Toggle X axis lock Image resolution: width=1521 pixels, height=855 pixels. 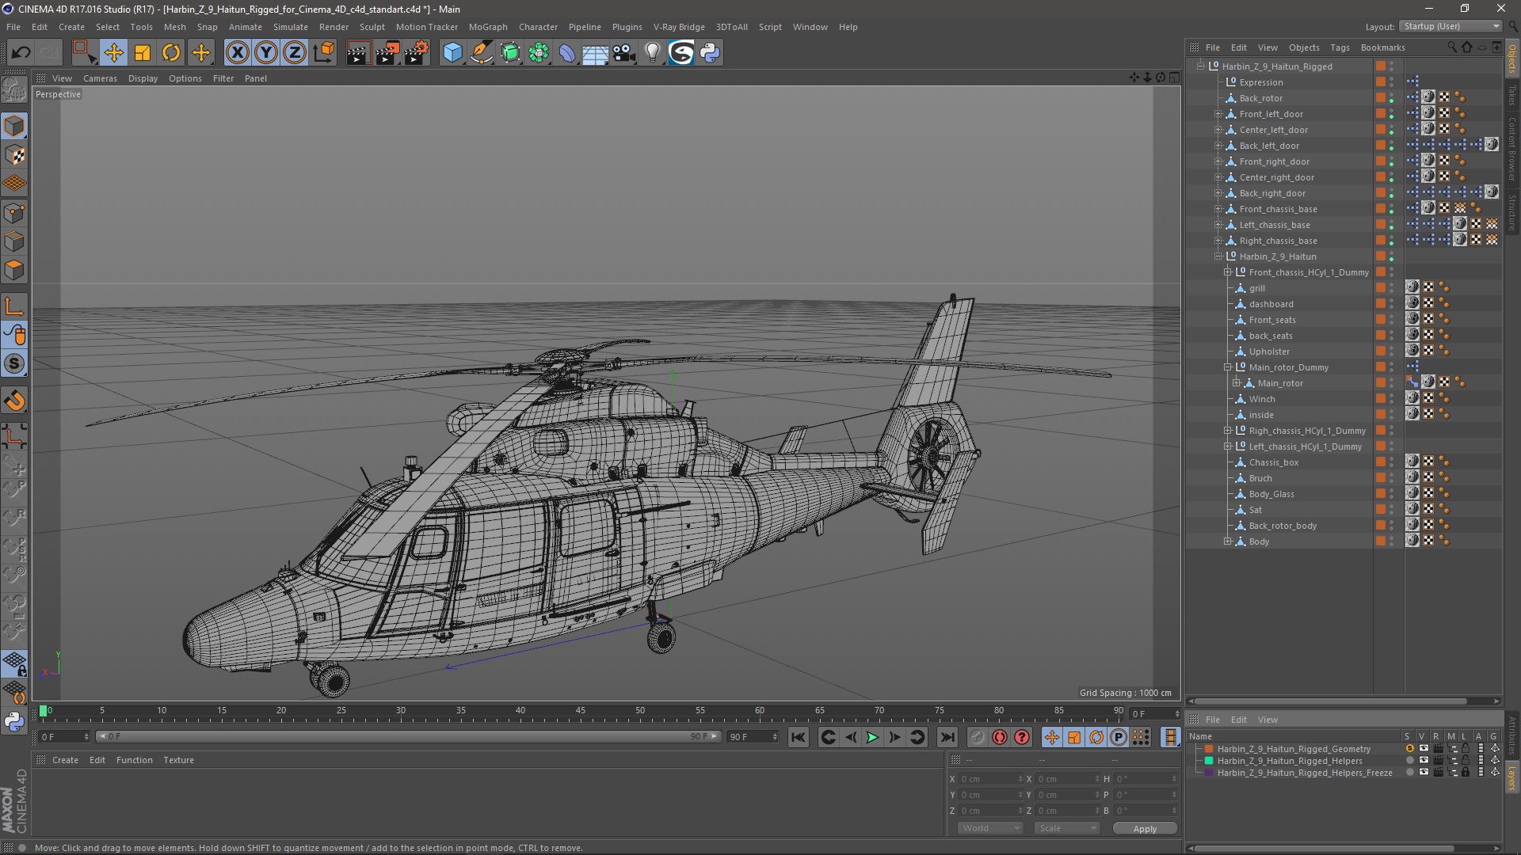237,53
